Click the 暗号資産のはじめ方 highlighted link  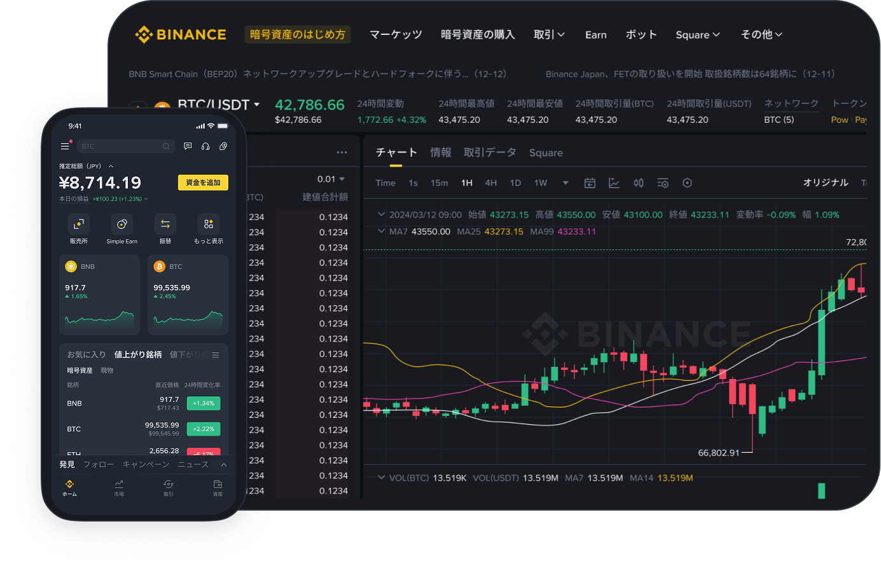297,34
